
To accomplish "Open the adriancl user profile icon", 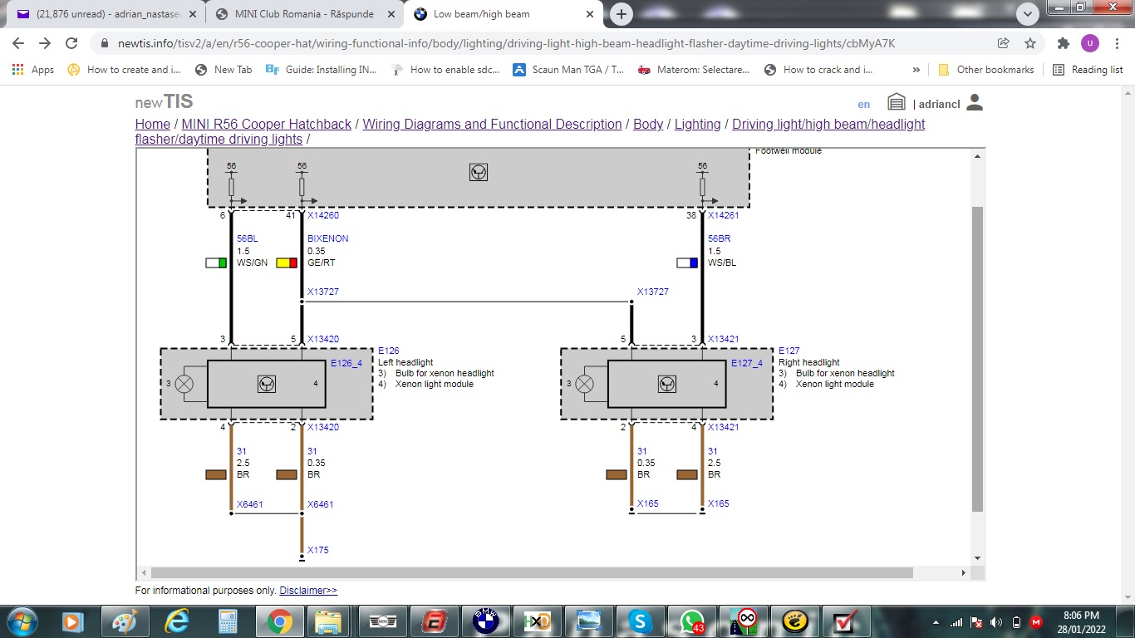I will point(975,102).
